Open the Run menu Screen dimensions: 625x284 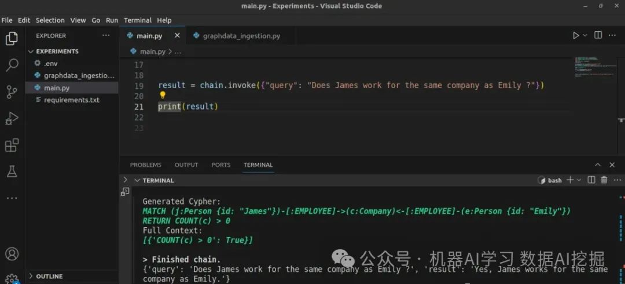pos(112,20)
